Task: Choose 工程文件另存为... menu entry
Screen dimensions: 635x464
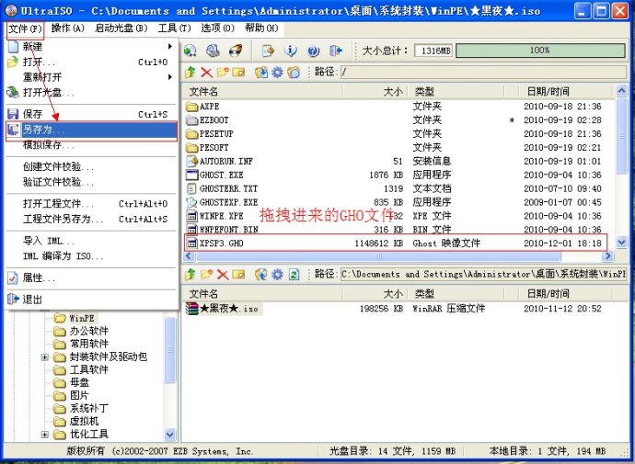Action: [x=92, y=219]
